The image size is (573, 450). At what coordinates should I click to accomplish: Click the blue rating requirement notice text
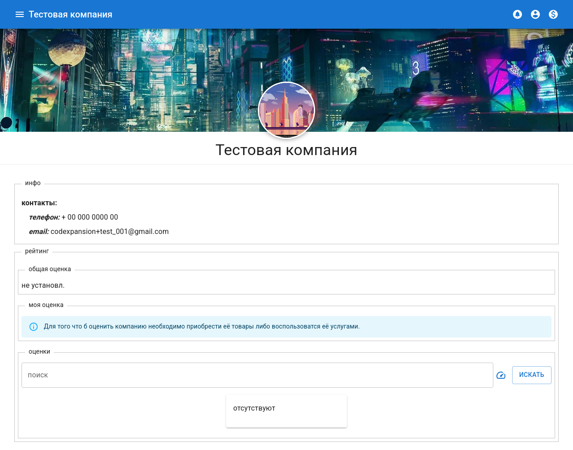point(201,327)
